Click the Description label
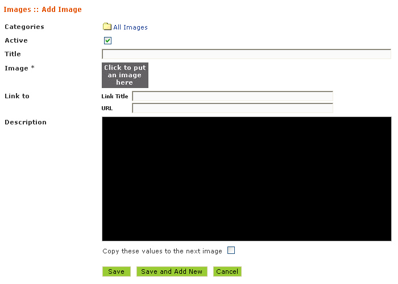Image resolution: width=398 pixels, height=284 pixels. pos(26,122)
